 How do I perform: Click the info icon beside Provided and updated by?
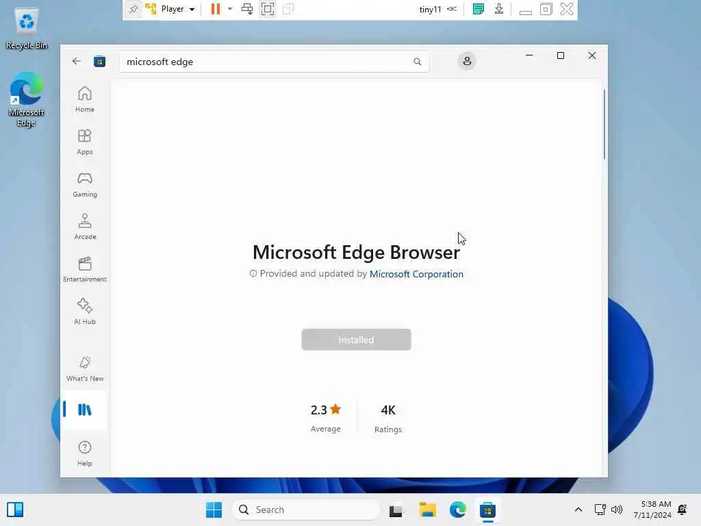253,273
